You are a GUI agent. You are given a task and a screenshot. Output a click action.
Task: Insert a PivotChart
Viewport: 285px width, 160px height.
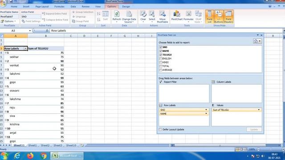pyautogui.click(x=177, y=16)
